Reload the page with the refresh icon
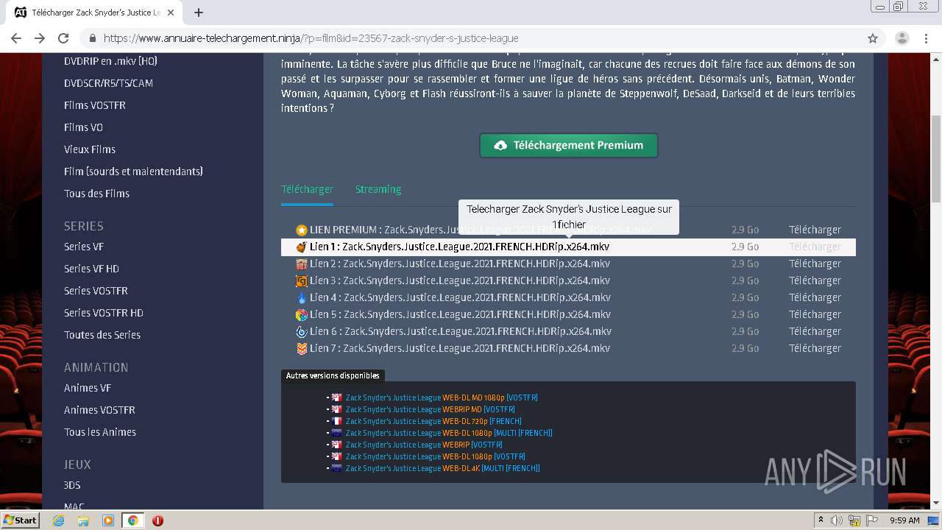942x530 pixels. (63, 38)
